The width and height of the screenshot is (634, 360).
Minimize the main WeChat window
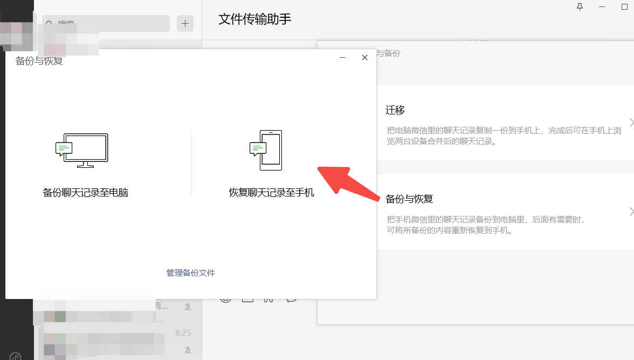click(602, 7)
